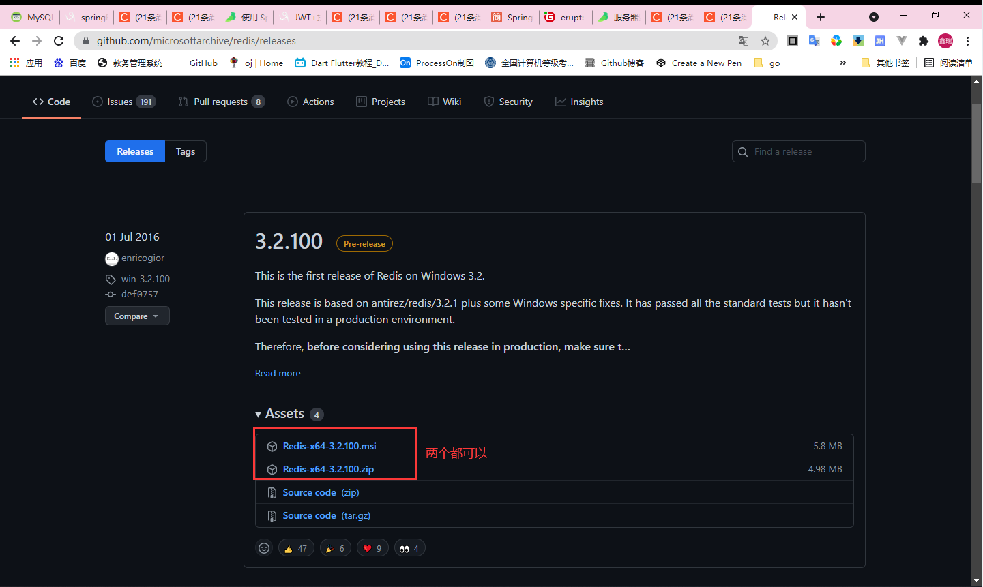
Task: Switch to the MySQL browser tab
Action: pos(32,17)
